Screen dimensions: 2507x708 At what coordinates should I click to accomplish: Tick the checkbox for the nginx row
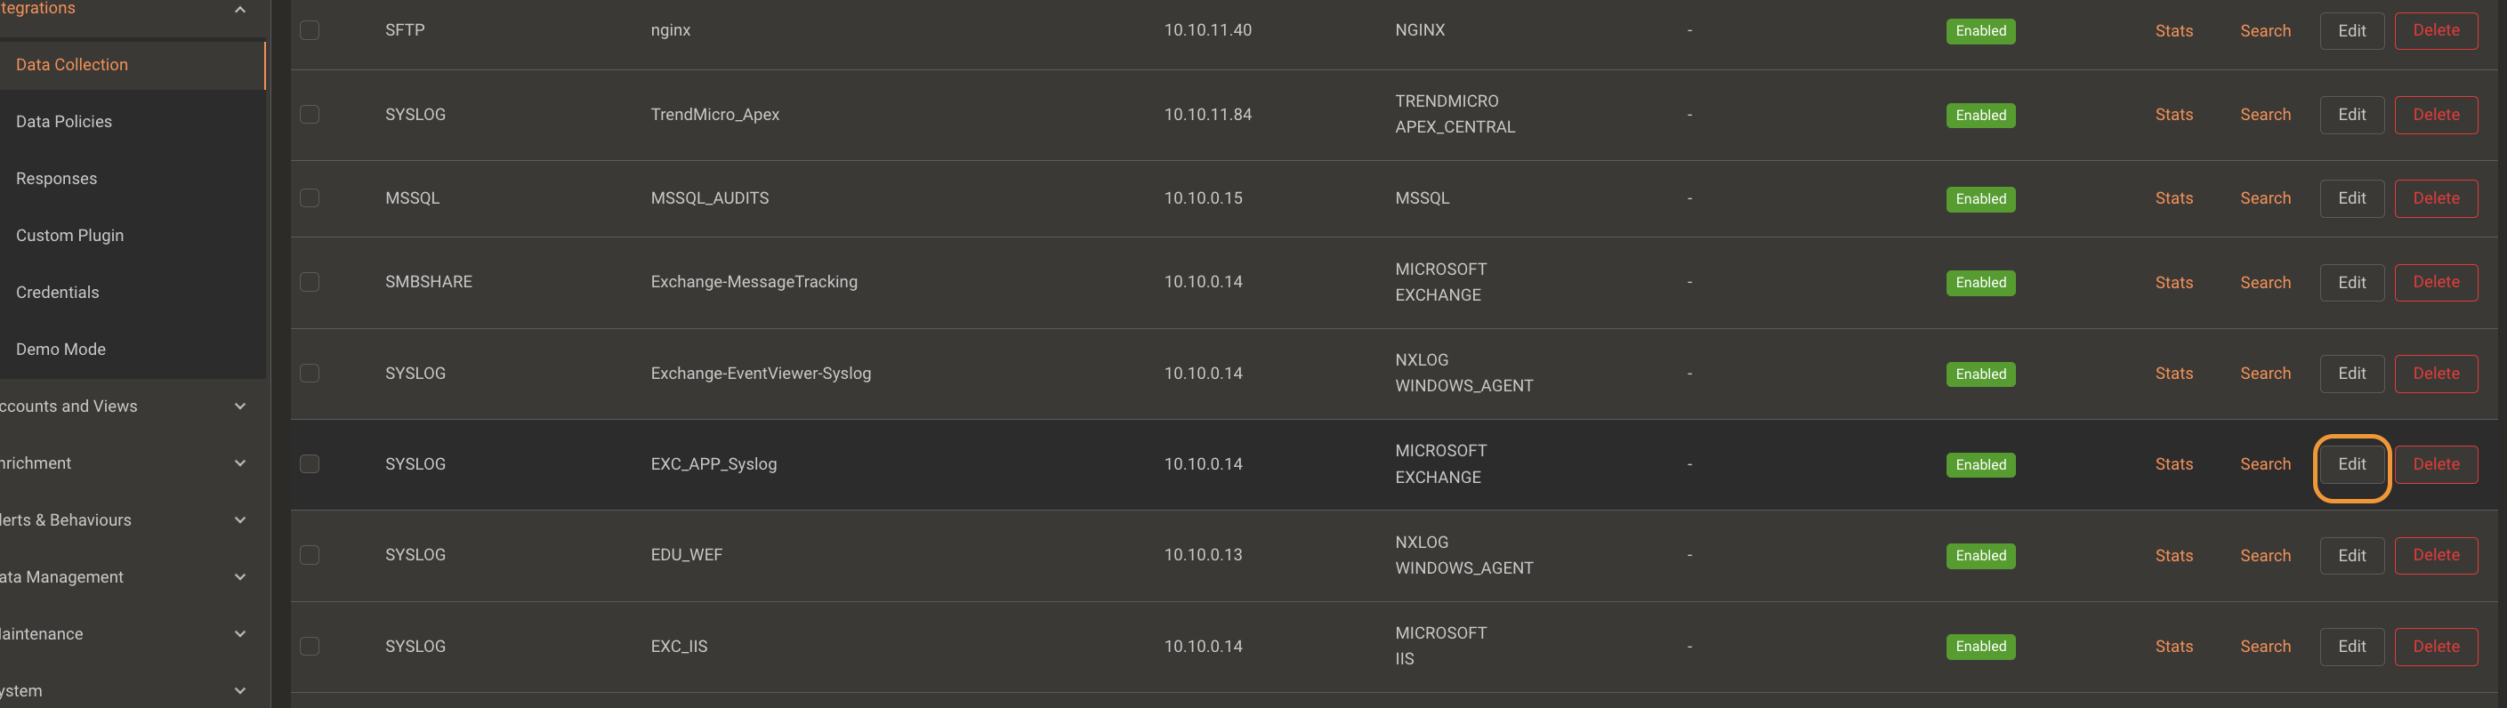[310, 30]
